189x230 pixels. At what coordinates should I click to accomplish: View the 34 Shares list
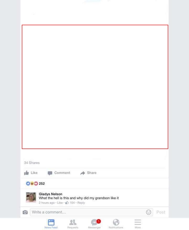pyautogui.click(x=32, y=163)
